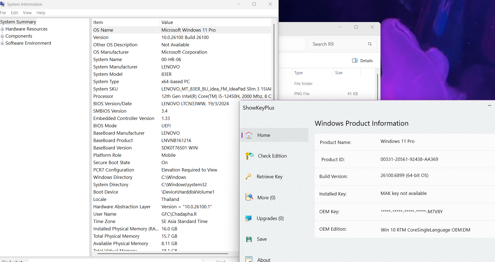Select System Summary in the tree
Viewport: 495px width, 262px height.
pyautogui.click(x=18, y=22)
